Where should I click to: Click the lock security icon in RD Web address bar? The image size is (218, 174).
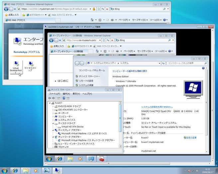click(x=94, y=9)
